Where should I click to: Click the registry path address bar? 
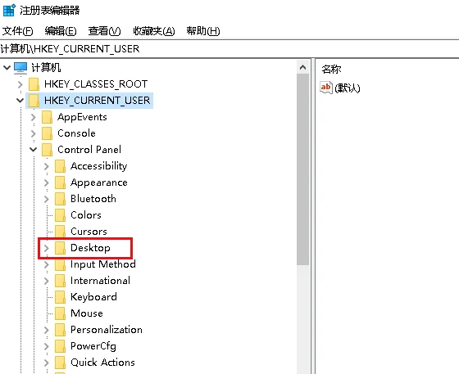click(x=229, y=49)
